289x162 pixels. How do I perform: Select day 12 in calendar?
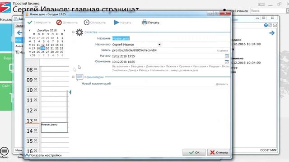click(x=43, y=45)
